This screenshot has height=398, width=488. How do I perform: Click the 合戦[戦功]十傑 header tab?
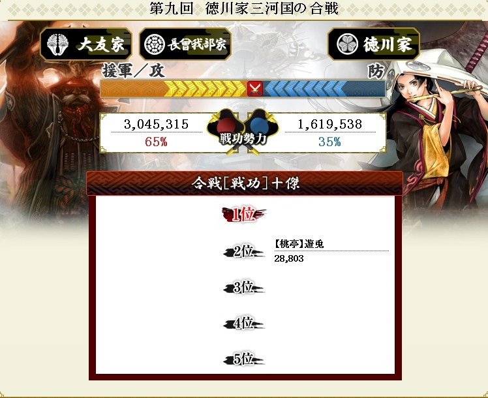245,183
